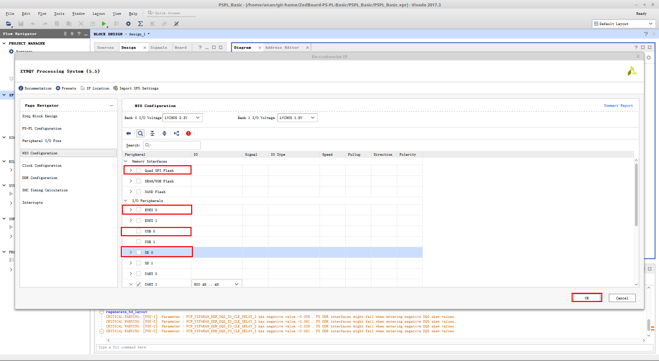Collapse I/O Peripherals group

coord(125,201)
